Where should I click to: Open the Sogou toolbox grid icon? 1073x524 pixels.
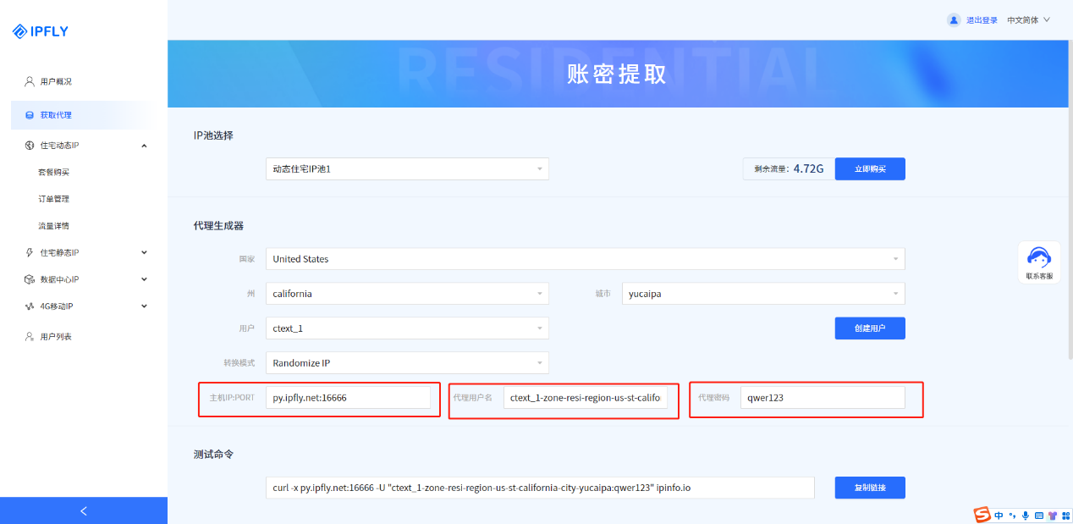1065,516
